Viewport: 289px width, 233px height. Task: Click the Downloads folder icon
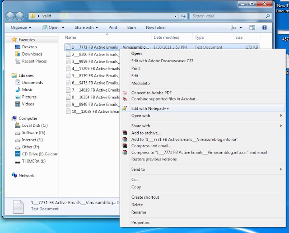[x=18, y=54]
